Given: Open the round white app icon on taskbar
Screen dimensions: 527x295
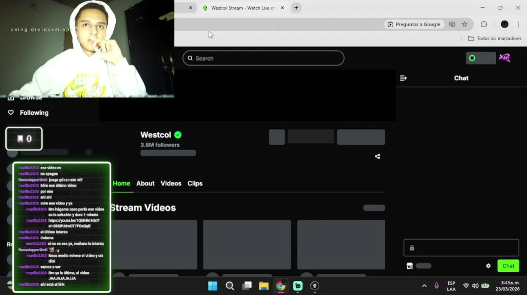Looking at the screenshot, I should click(315, 286).
